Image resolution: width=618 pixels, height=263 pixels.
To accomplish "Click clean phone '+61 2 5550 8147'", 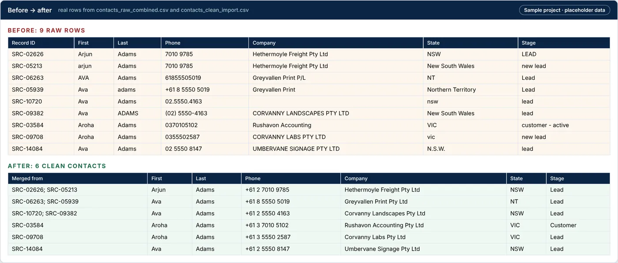I will pos(291,249).
